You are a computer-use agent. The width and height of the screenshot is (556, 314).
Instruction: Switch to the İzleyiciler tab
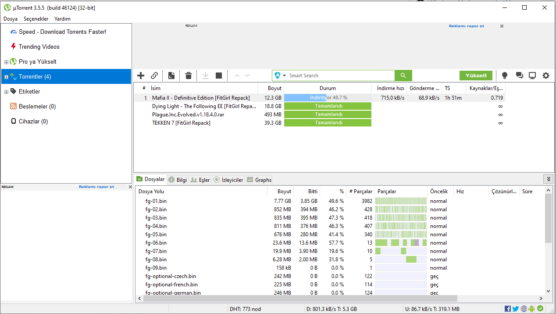pyautogui.click(x=228, y=180)
